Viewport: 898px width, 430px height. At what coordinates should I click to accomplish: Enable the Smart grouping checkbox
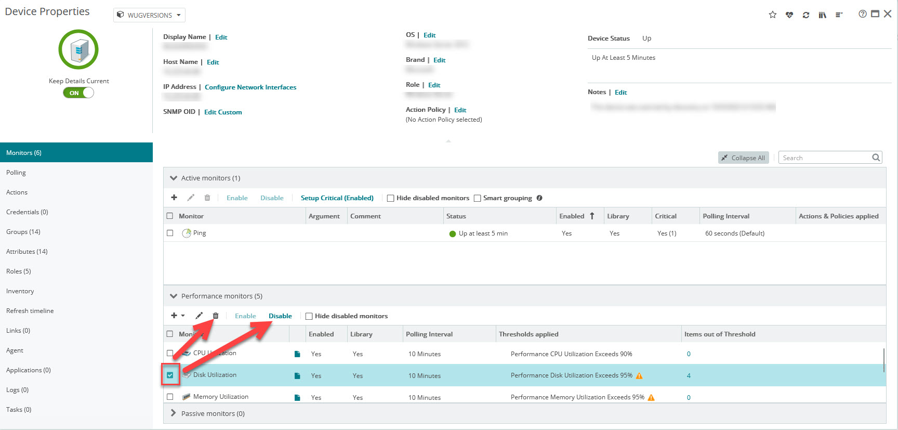click(x=477, y=198)
